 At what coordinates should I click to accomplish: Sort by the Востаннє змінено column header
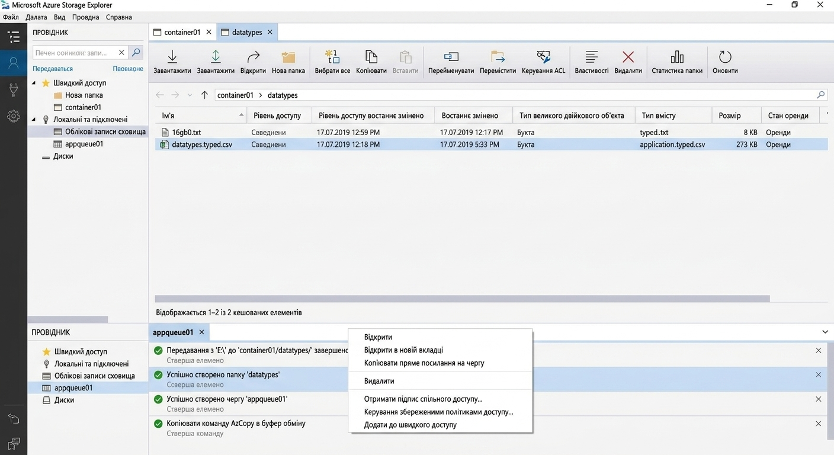[x=472, y=116]
